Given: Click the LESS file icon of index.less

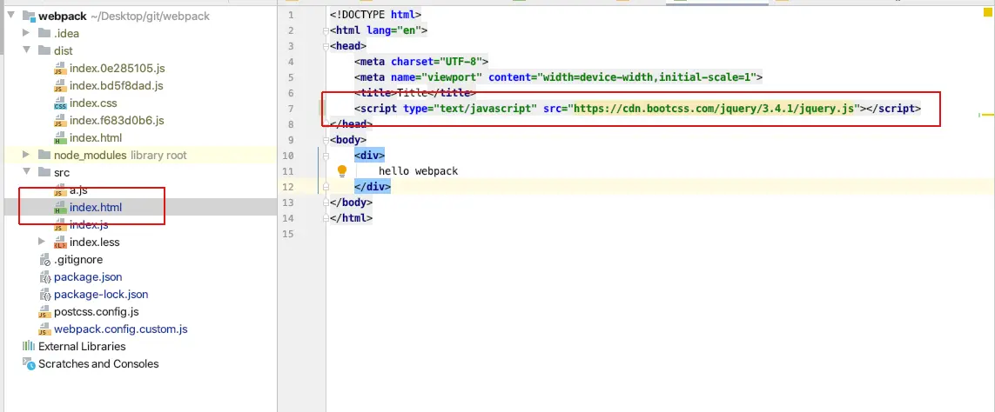Looking at the screenshot, I should 60,243.
